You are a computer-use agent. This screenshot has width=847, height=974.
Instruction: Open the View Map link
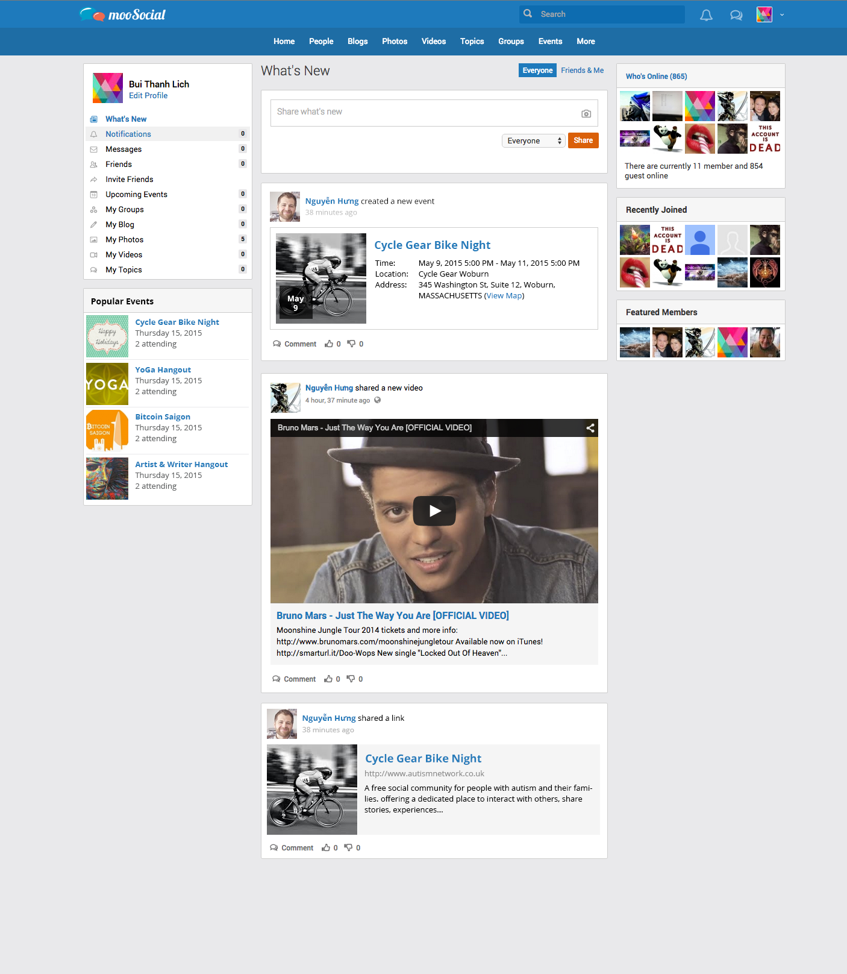tap(504, 296)
